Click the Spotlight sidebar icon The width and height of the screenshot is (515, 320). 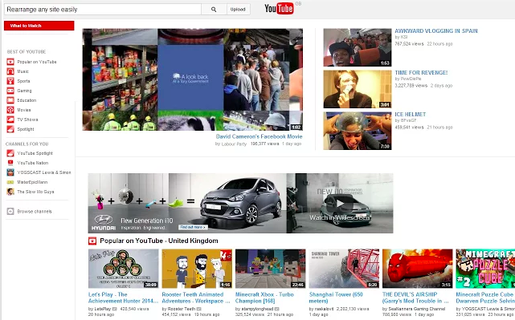coord(10,129)
